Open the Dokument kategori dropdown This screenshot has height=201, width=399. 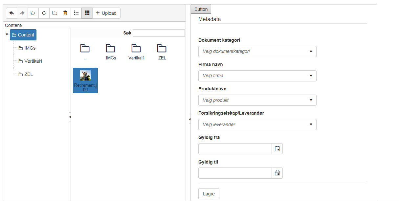[257, 52]
